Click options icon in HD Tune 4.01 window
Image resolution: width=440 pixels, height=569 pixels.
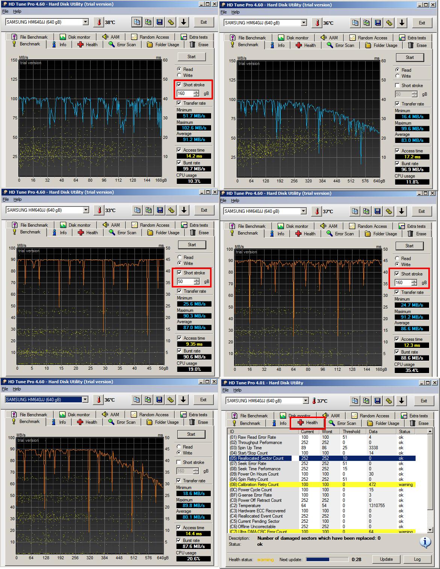389,401
